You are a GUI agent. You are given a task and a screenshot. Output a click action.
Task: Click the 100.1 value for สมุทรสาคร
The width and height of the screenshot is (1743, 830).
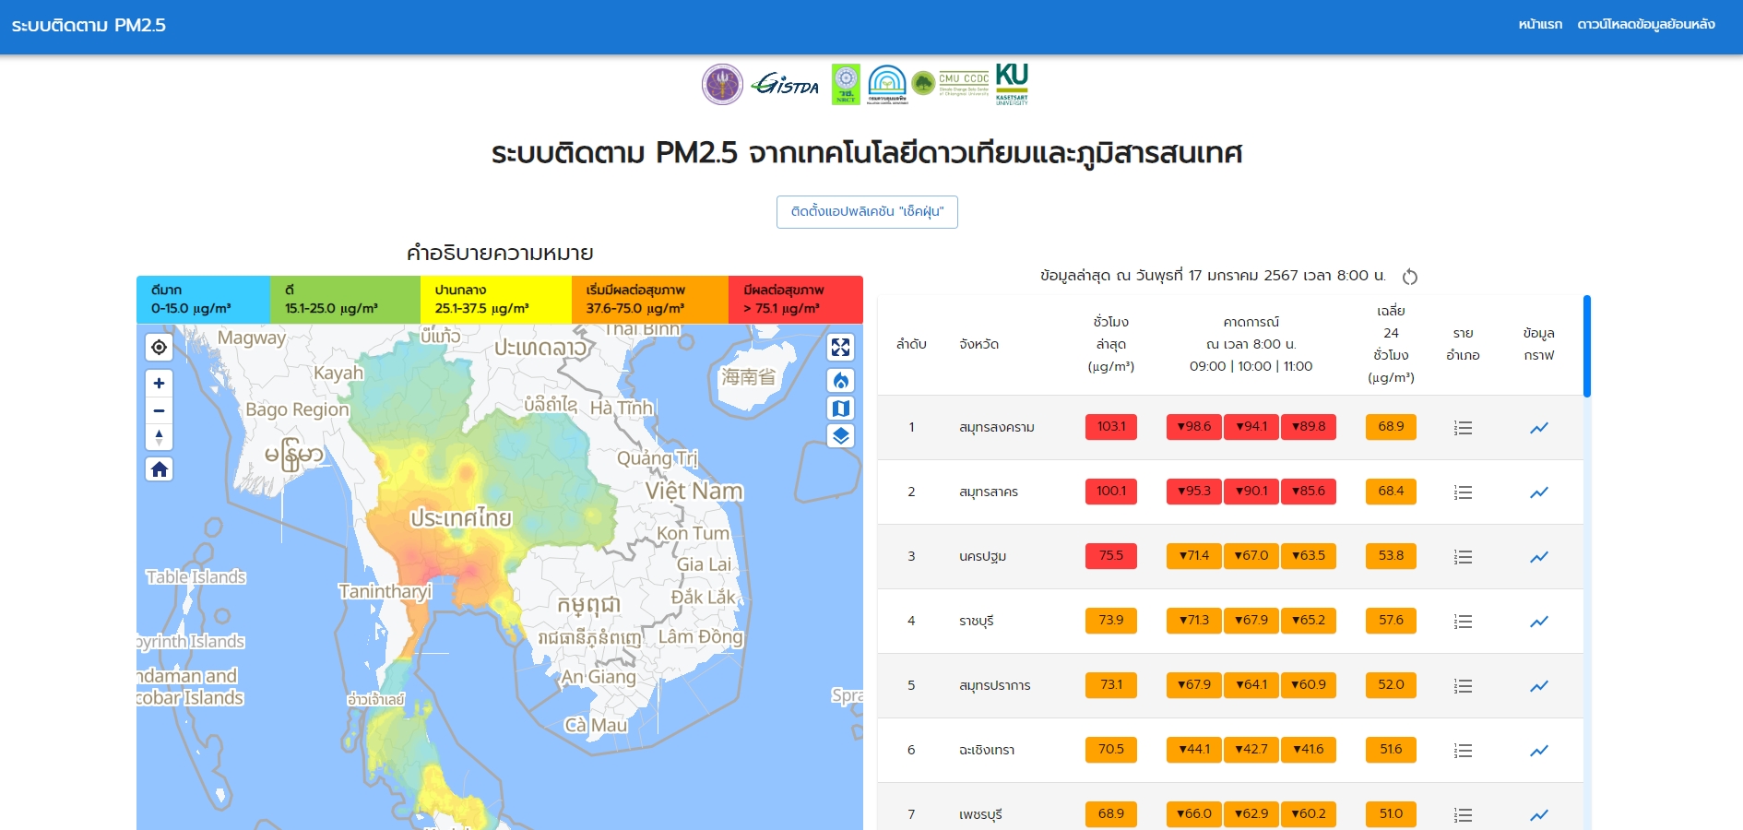point(1111,492)
